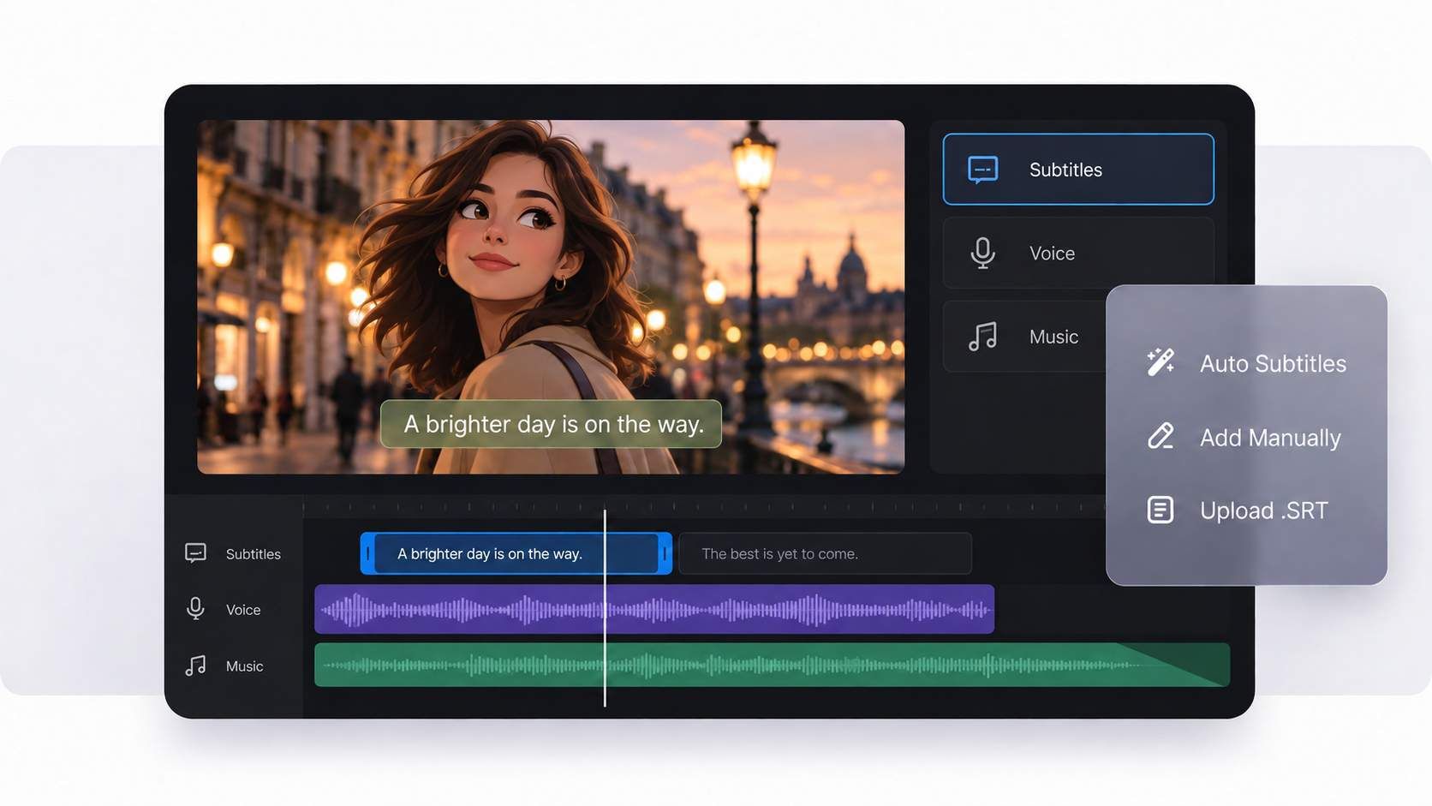1432x806 pixels.
Task: Click the speech-bubble icon in the Subtitles panel button
Action: [x=982, y=170]
